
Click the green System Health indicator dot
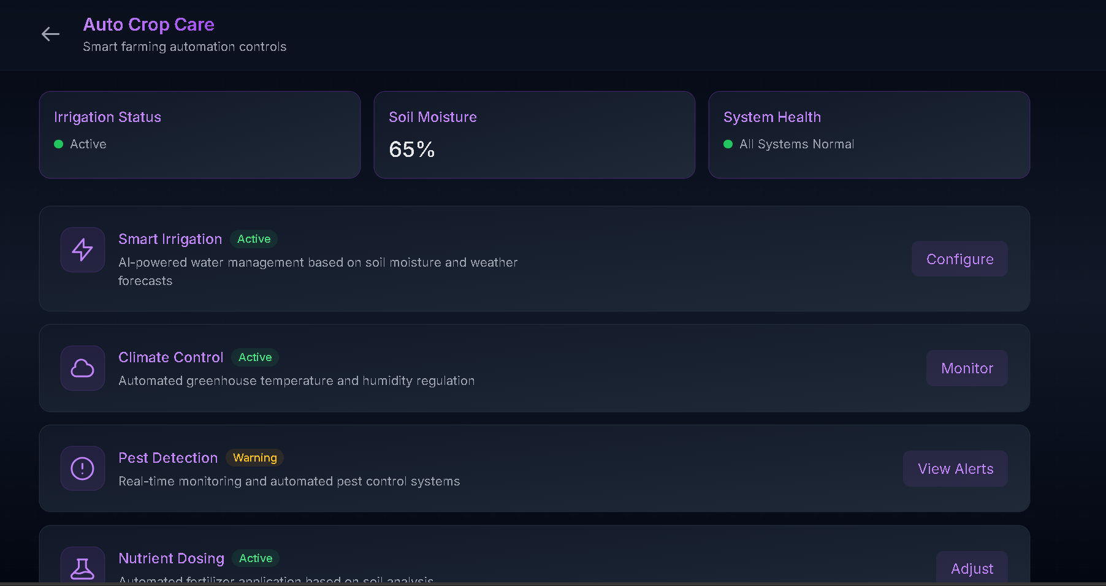tap(728, 144)
